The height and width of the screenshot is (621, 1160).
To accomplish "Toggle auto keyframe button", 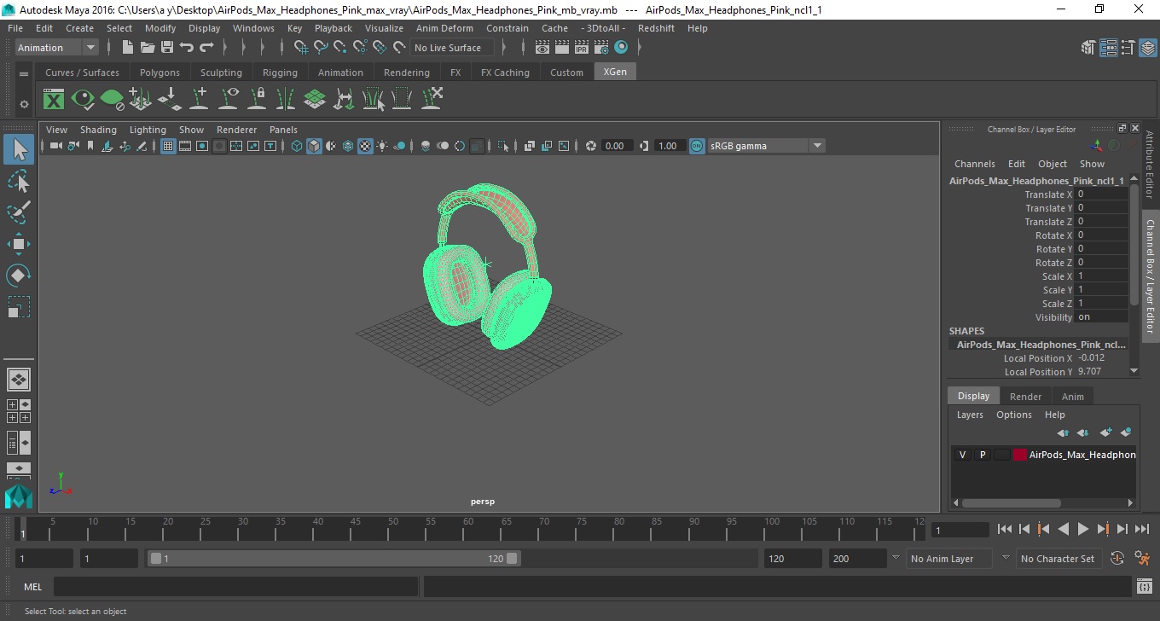I will 1117,559.
